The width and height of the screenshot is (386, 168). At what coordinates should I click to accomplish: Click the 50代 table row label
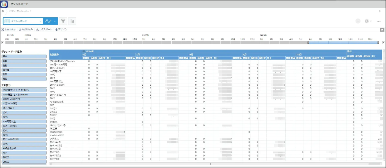(52, 98)
